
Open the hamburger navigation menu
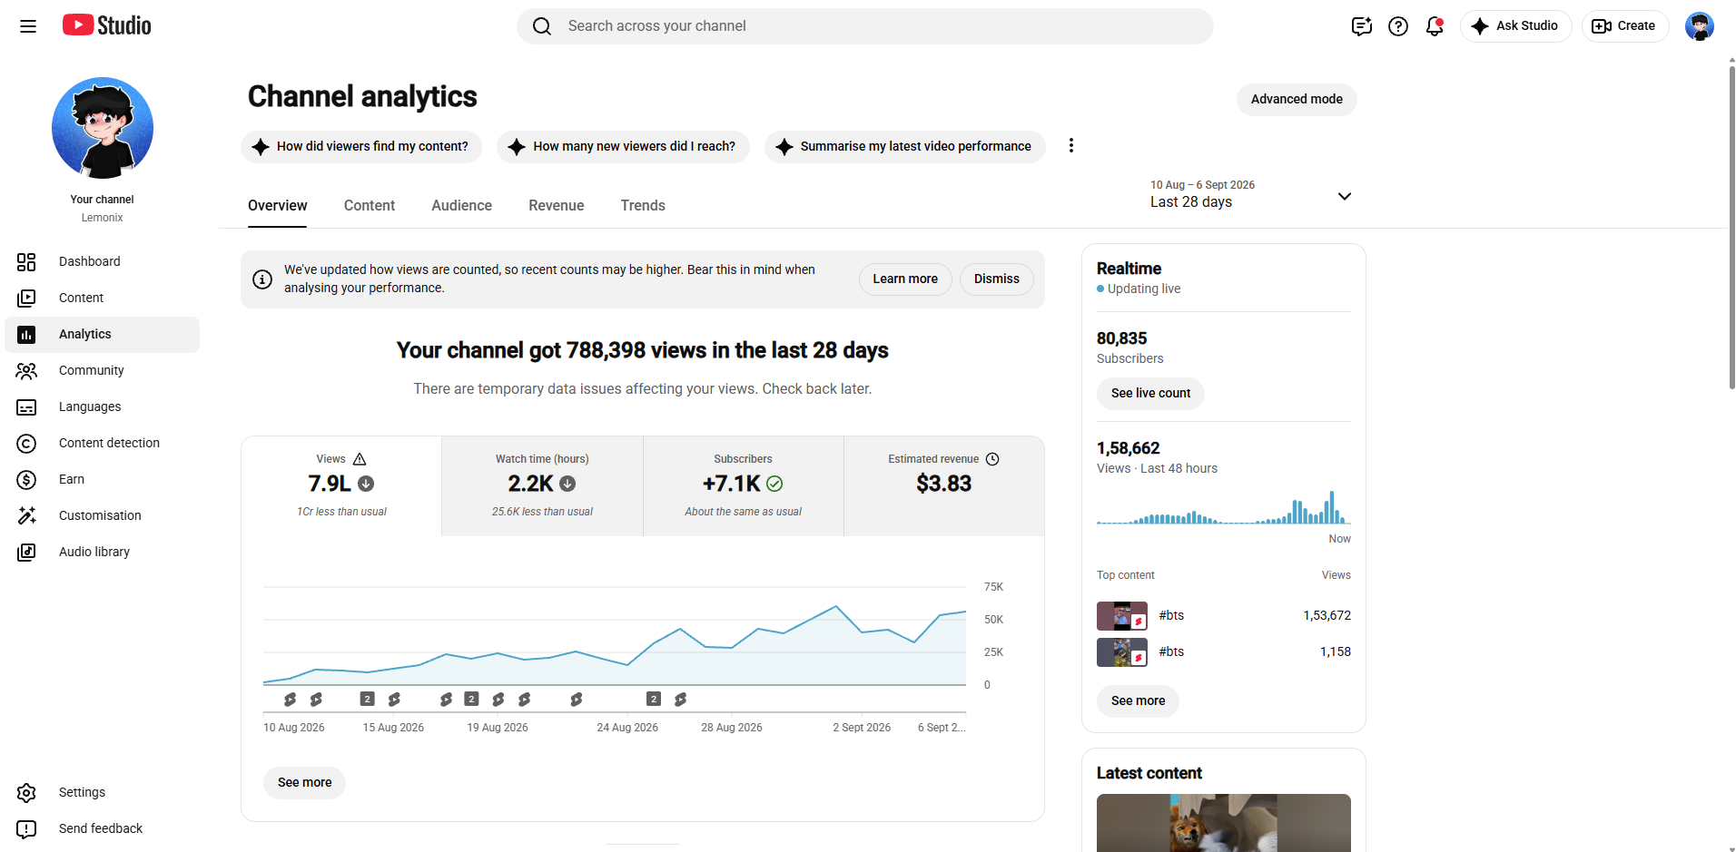pos(28,26)
